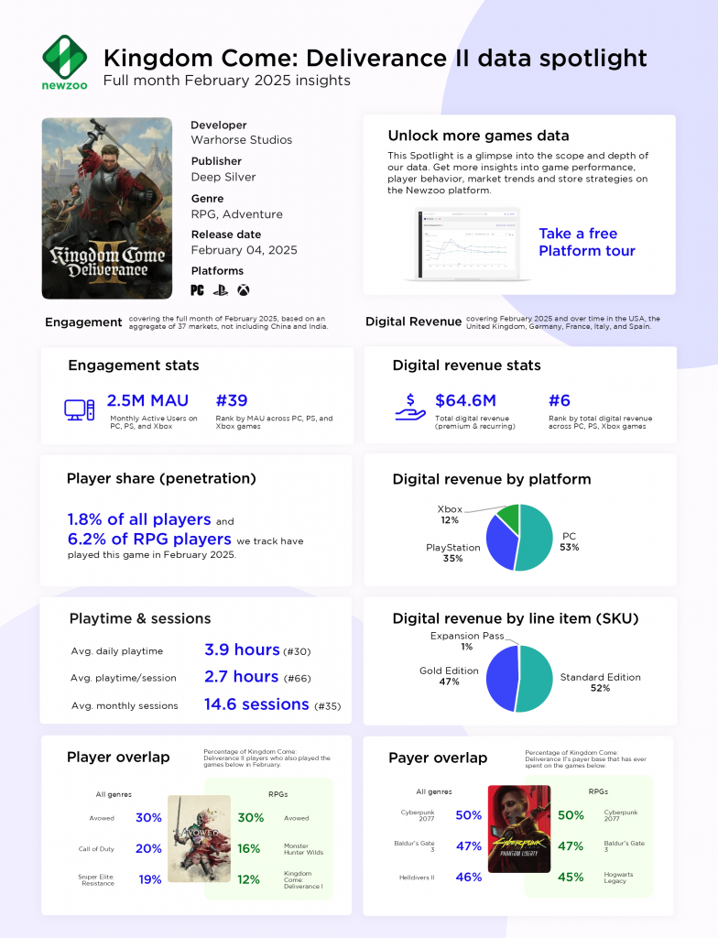This screenshot has width=718, height=938.
Task: Click the $64.6M total digital revenue figure
Action: tap(465, 400)
